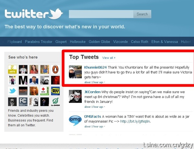This screenshot has width=194, height=149.
Task: Click the Red Cross avatar icon
Action: pos(45,91)
